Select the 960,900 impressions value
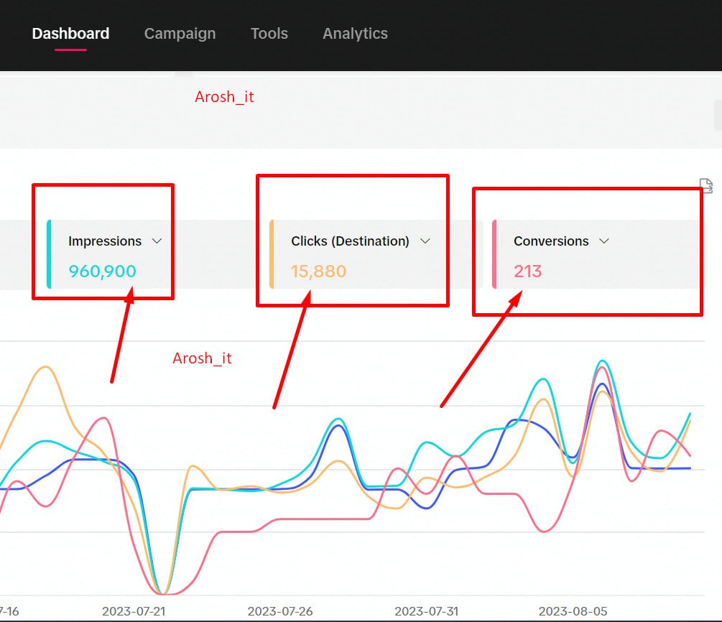This screenshot has width=722, height=622. pyautogui.click(x=102, y=271)
